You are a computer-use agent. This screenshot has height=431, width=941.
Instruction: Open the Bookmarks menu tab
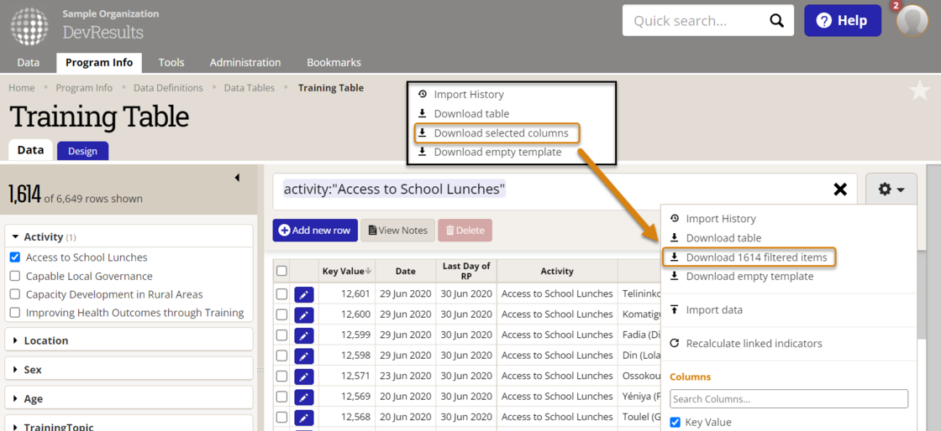tap(334, 62)
